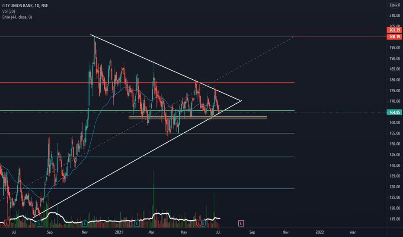Select the EMA (44, close, 0) legend

[x=17, y=17]
